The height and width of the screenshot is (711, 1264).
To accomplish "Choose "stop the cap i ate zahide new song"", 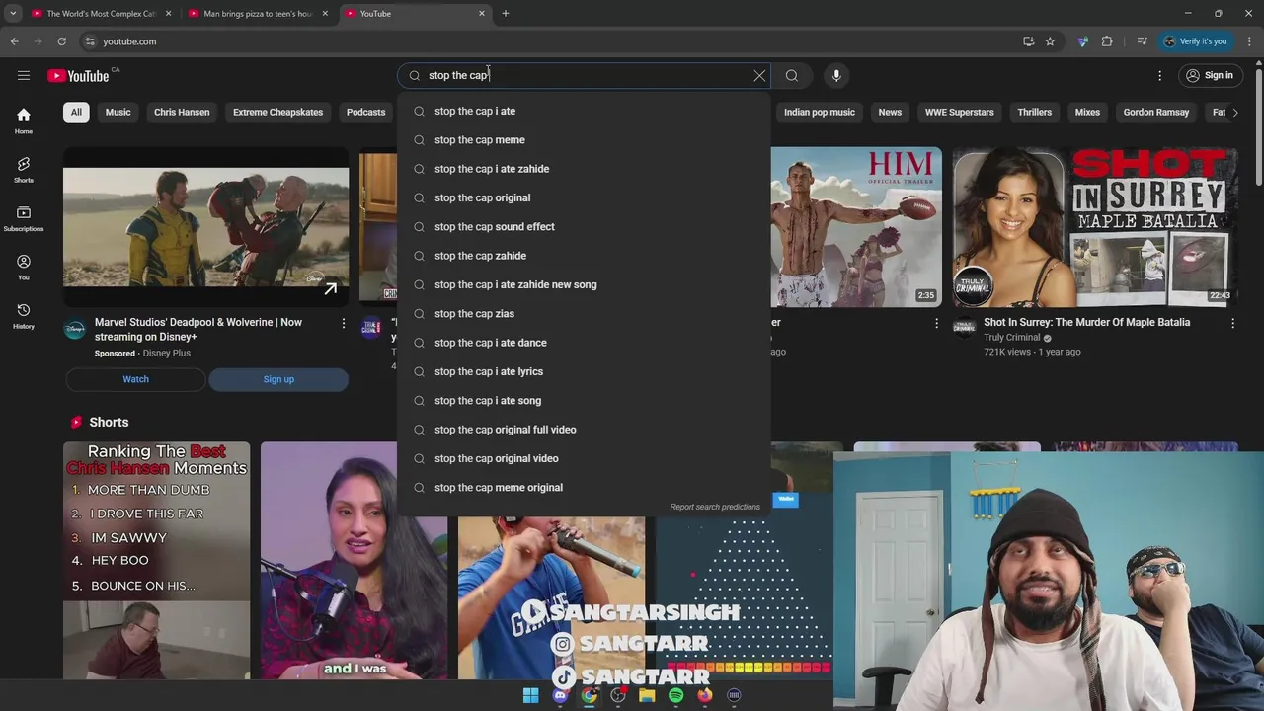I will point(584,284).
